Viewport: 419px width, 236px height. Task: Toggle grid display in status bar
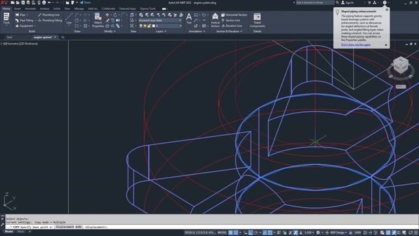pos(230,233)
